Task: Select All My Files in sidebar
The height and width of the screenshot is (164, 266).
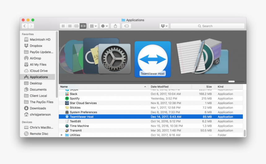Action: pos(38,65)
